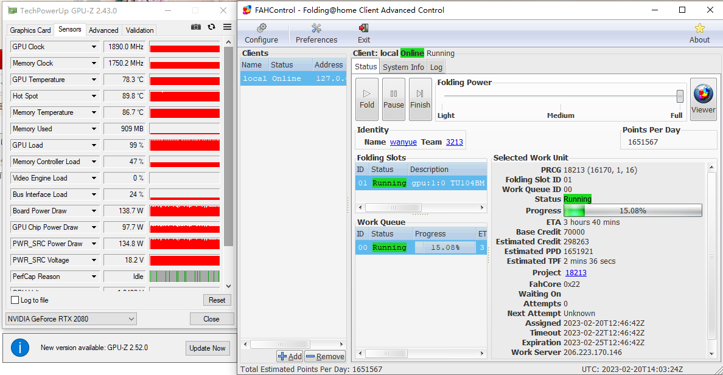Open the Validation tab in GPU-Z
Viewport: 723px width, 375px height.
tap(140, 30)
